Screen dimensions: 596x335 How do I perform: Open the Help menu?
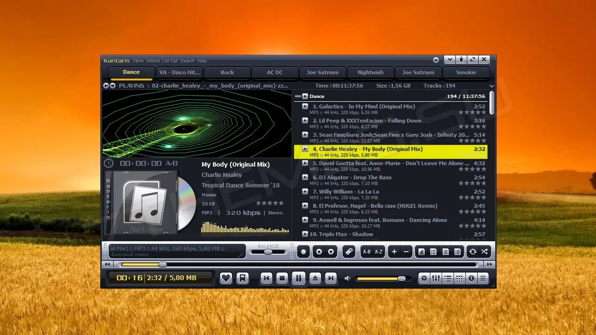(202, 61)
